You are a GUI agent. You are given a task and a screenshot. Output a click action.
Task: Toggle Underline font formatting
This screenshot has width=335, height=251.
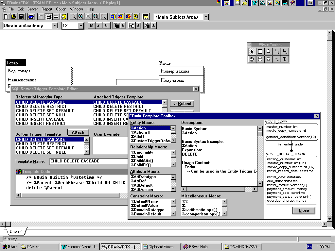tap(106, 25)
